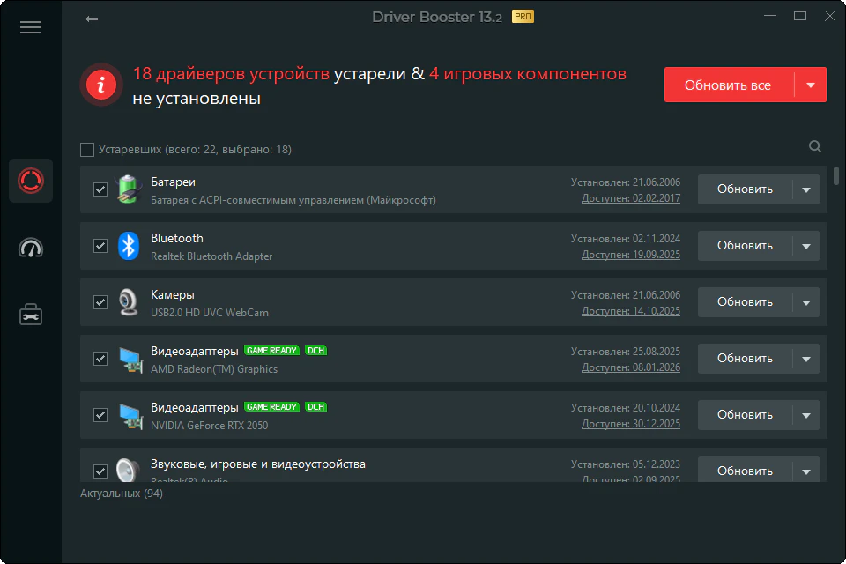Click the Обновить все button
This screenshot has width=846, height=564.
click(728, 85)
